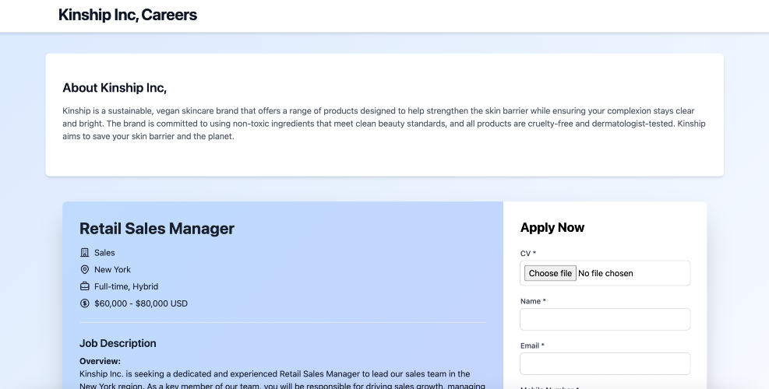Click the New York location text

point(112,269)
